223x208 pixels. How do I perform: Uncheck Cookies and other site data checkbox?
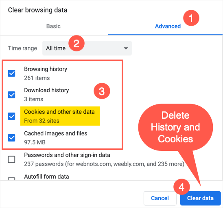click(x=11, y=116)
